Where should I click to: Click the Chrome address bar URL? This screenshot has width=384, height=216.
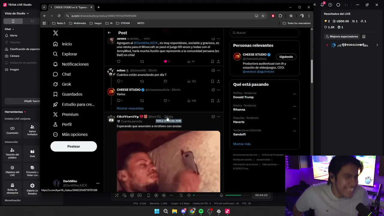[x=104, y=16]
